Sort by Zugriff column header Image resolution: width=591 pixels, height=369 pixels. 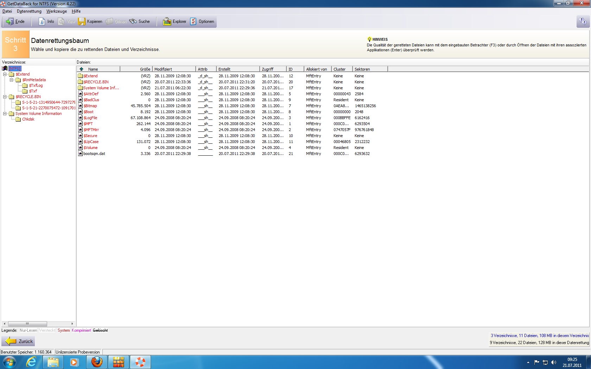tap(273, 69)
